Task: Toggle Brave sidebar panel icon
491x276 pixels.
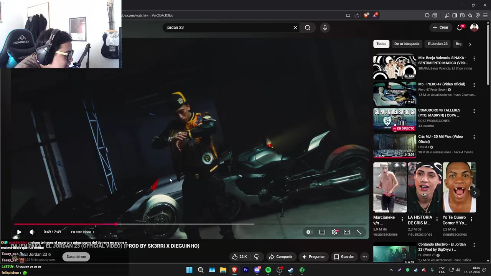Action: [x=455, y=15]
